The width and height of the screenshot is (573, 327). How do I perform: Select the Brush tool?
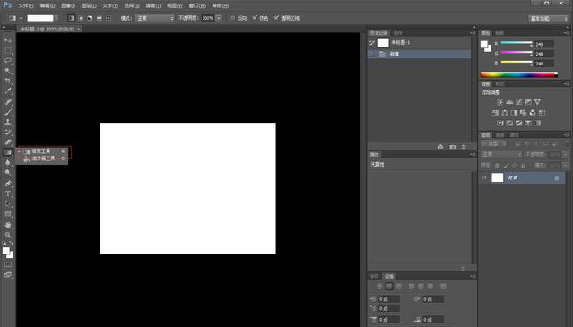pyautogui.click(x=8, y=112)
